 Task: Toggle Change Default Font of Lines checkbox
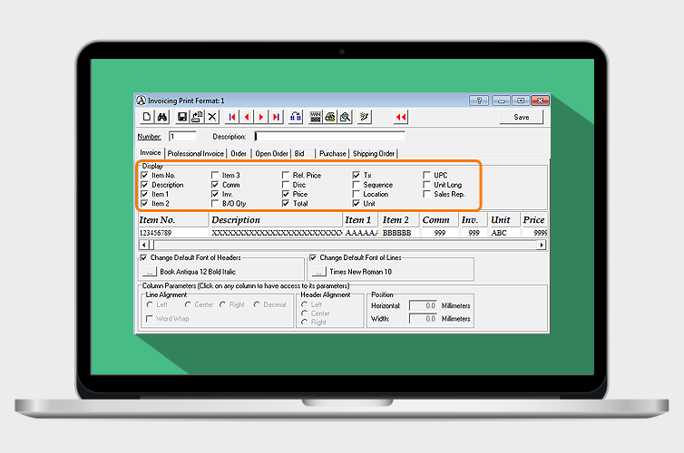(x=313, y=257)
